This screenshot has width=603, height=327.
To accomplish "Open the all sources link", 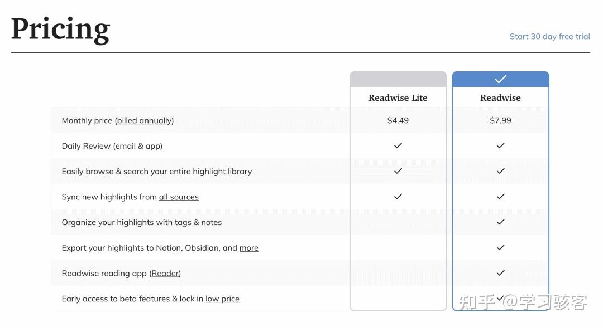I will click(179, 197).
